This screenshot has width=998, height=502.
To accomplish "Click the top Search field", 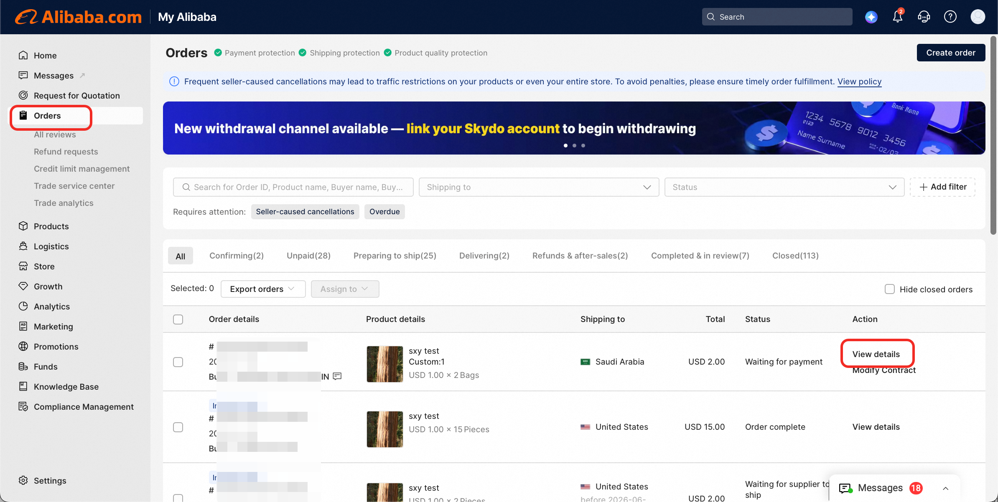I will click(777, 17).
